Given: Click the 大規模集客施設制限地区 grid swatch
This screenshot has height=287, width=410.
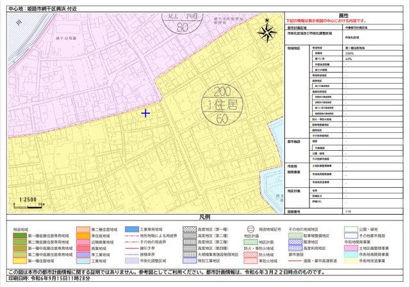Looking at the screenshot, I should (x=190, y=254).
